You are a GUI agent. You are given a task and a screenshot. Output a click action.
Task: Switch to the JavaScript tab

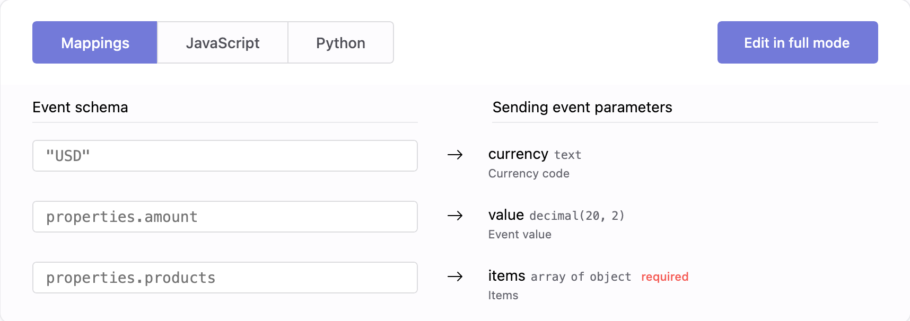(x=222, y=42)
